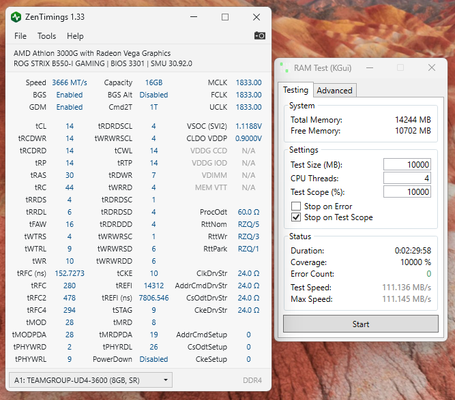Viewport: 455px width, 400px height.
Task: Click the BGS Alt value Disabled
Action: click(x=153, y=95)
